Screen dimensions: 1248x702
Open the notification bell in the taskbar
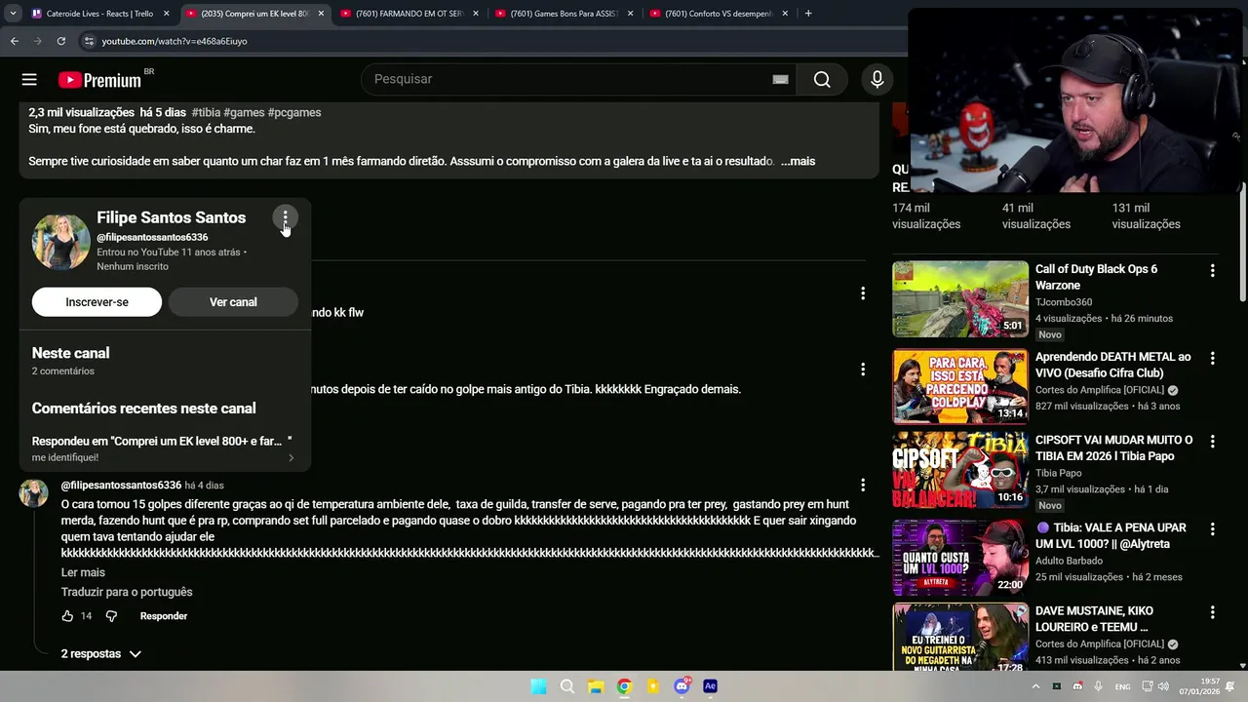tap(1230, 686)
